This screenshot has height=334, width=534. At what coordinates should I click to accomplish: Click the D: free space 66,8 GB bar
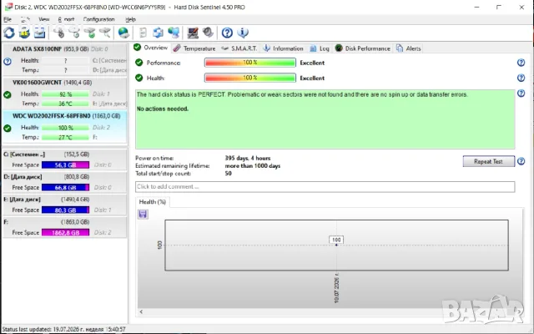tap(65, 187)
